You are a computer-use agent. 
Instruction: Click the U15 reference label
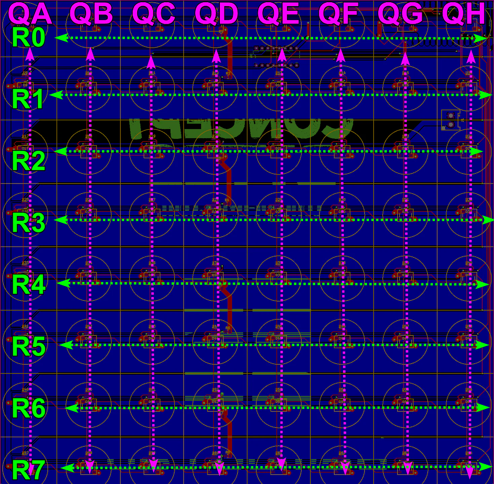406,73
